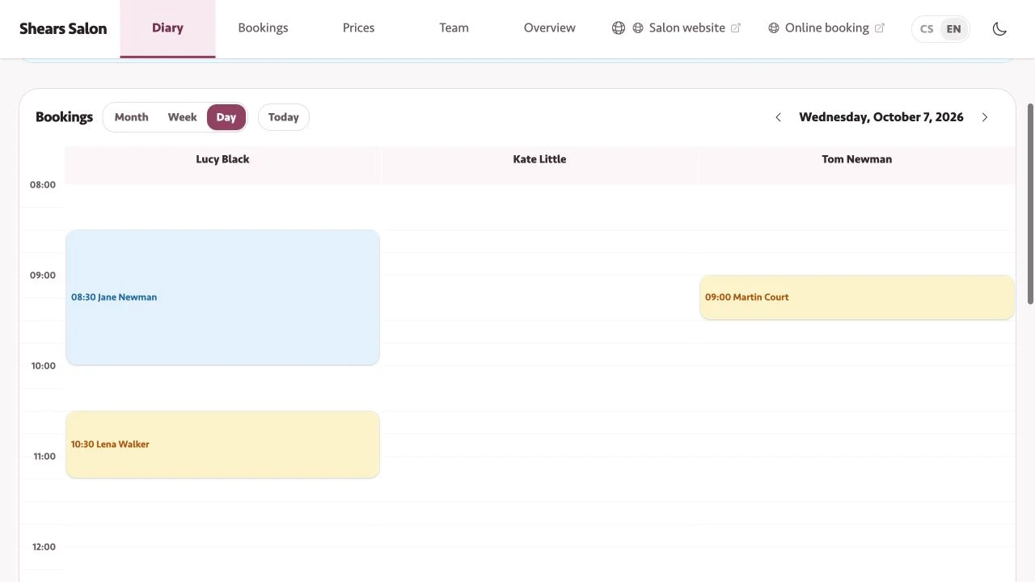Click the page's vertical scrollbar

tap(1030, 204)
